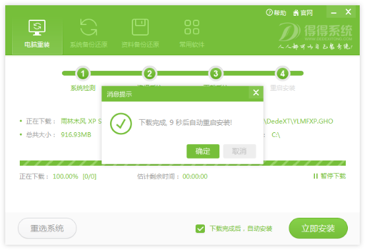
Task: Click the 取消 cancel button
Action: (x=240, y=151)
